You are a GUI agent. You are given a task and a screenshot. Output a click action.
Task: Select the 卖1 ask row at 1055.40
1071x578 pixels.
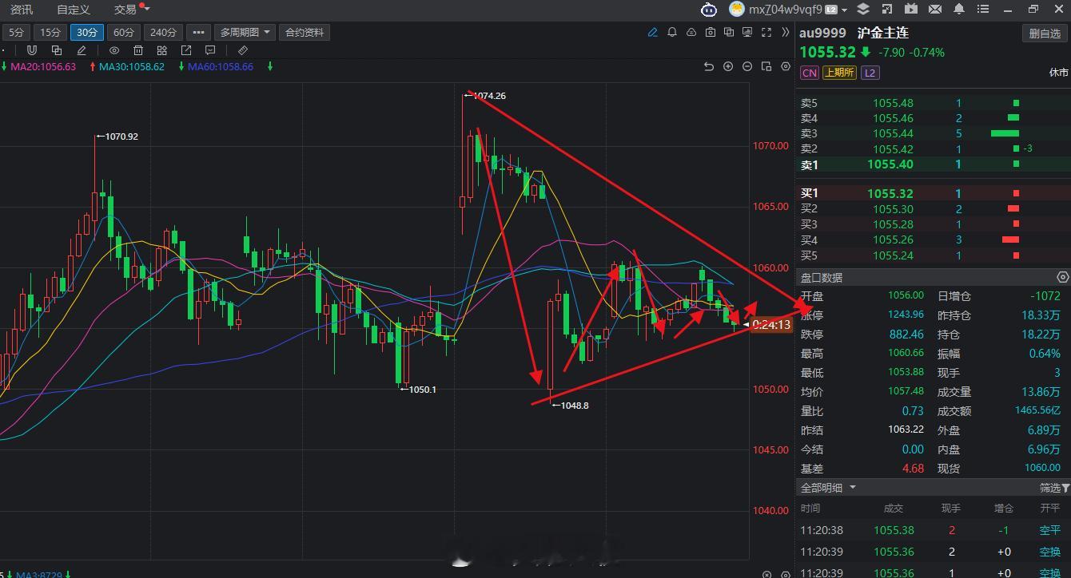click(934, 164)
